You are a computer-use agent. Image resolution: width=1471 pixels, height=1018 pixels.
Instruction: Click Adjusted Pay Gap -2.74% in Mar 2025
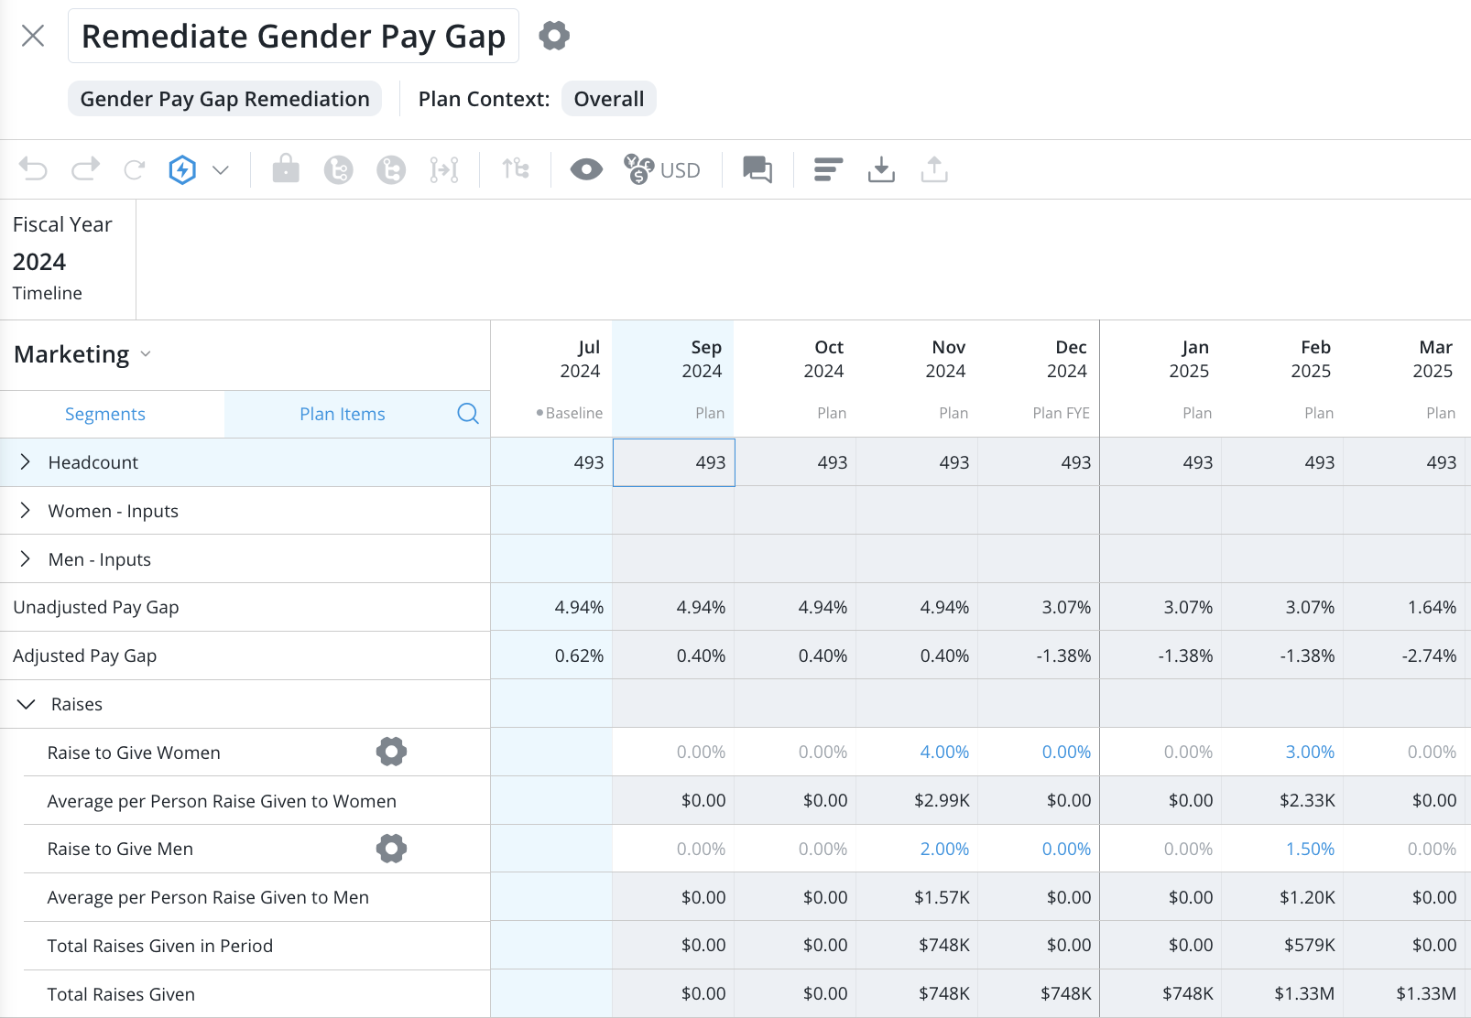pos(1404,655)
